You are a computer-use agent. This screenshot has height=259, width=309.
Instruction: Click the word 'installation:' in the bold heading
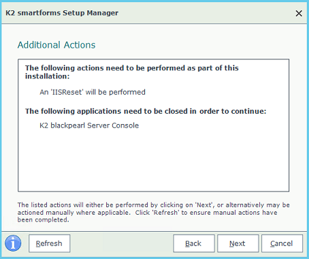coord(47,76)
